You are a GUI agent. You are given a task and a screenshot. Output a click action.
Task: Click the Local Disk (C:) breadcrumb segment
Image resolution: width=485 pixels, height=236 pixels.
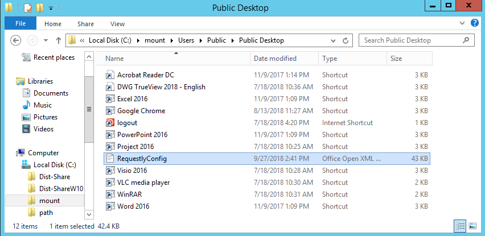click(x=110, y=40)
